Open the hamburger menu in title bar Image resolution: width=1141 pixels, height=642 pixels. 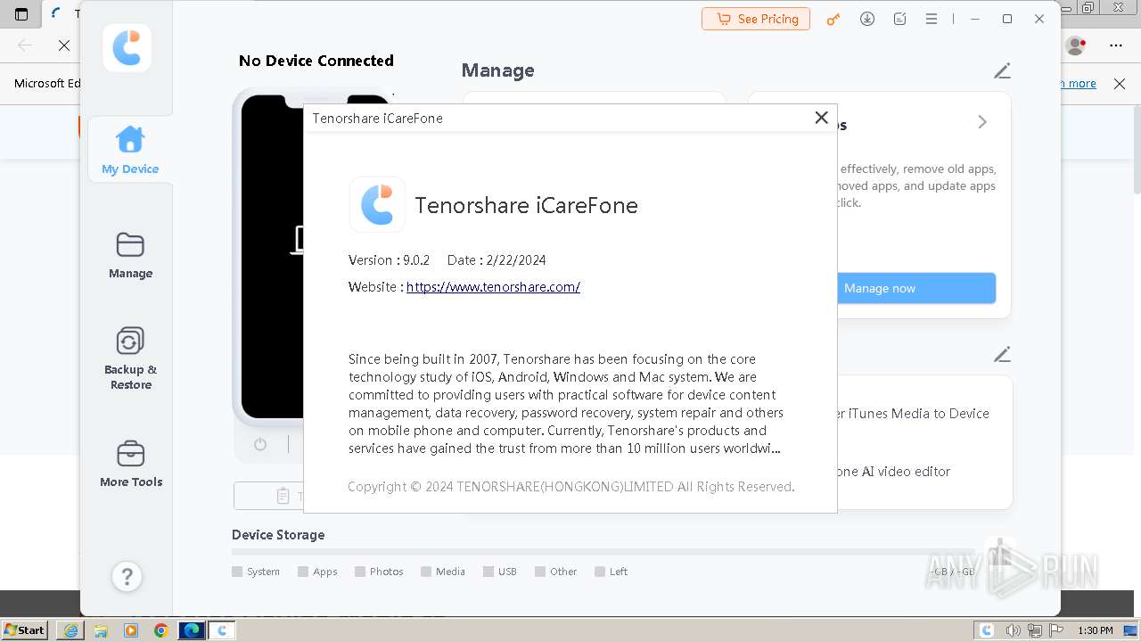932,19
